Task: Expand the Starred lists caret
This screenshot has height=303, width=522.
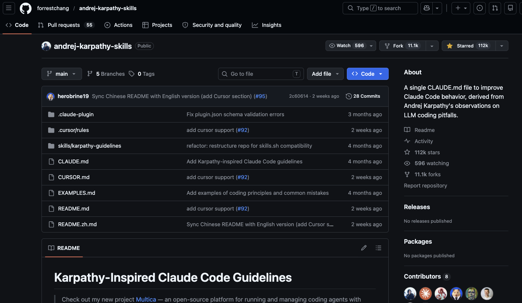Action: coord(502,46)
